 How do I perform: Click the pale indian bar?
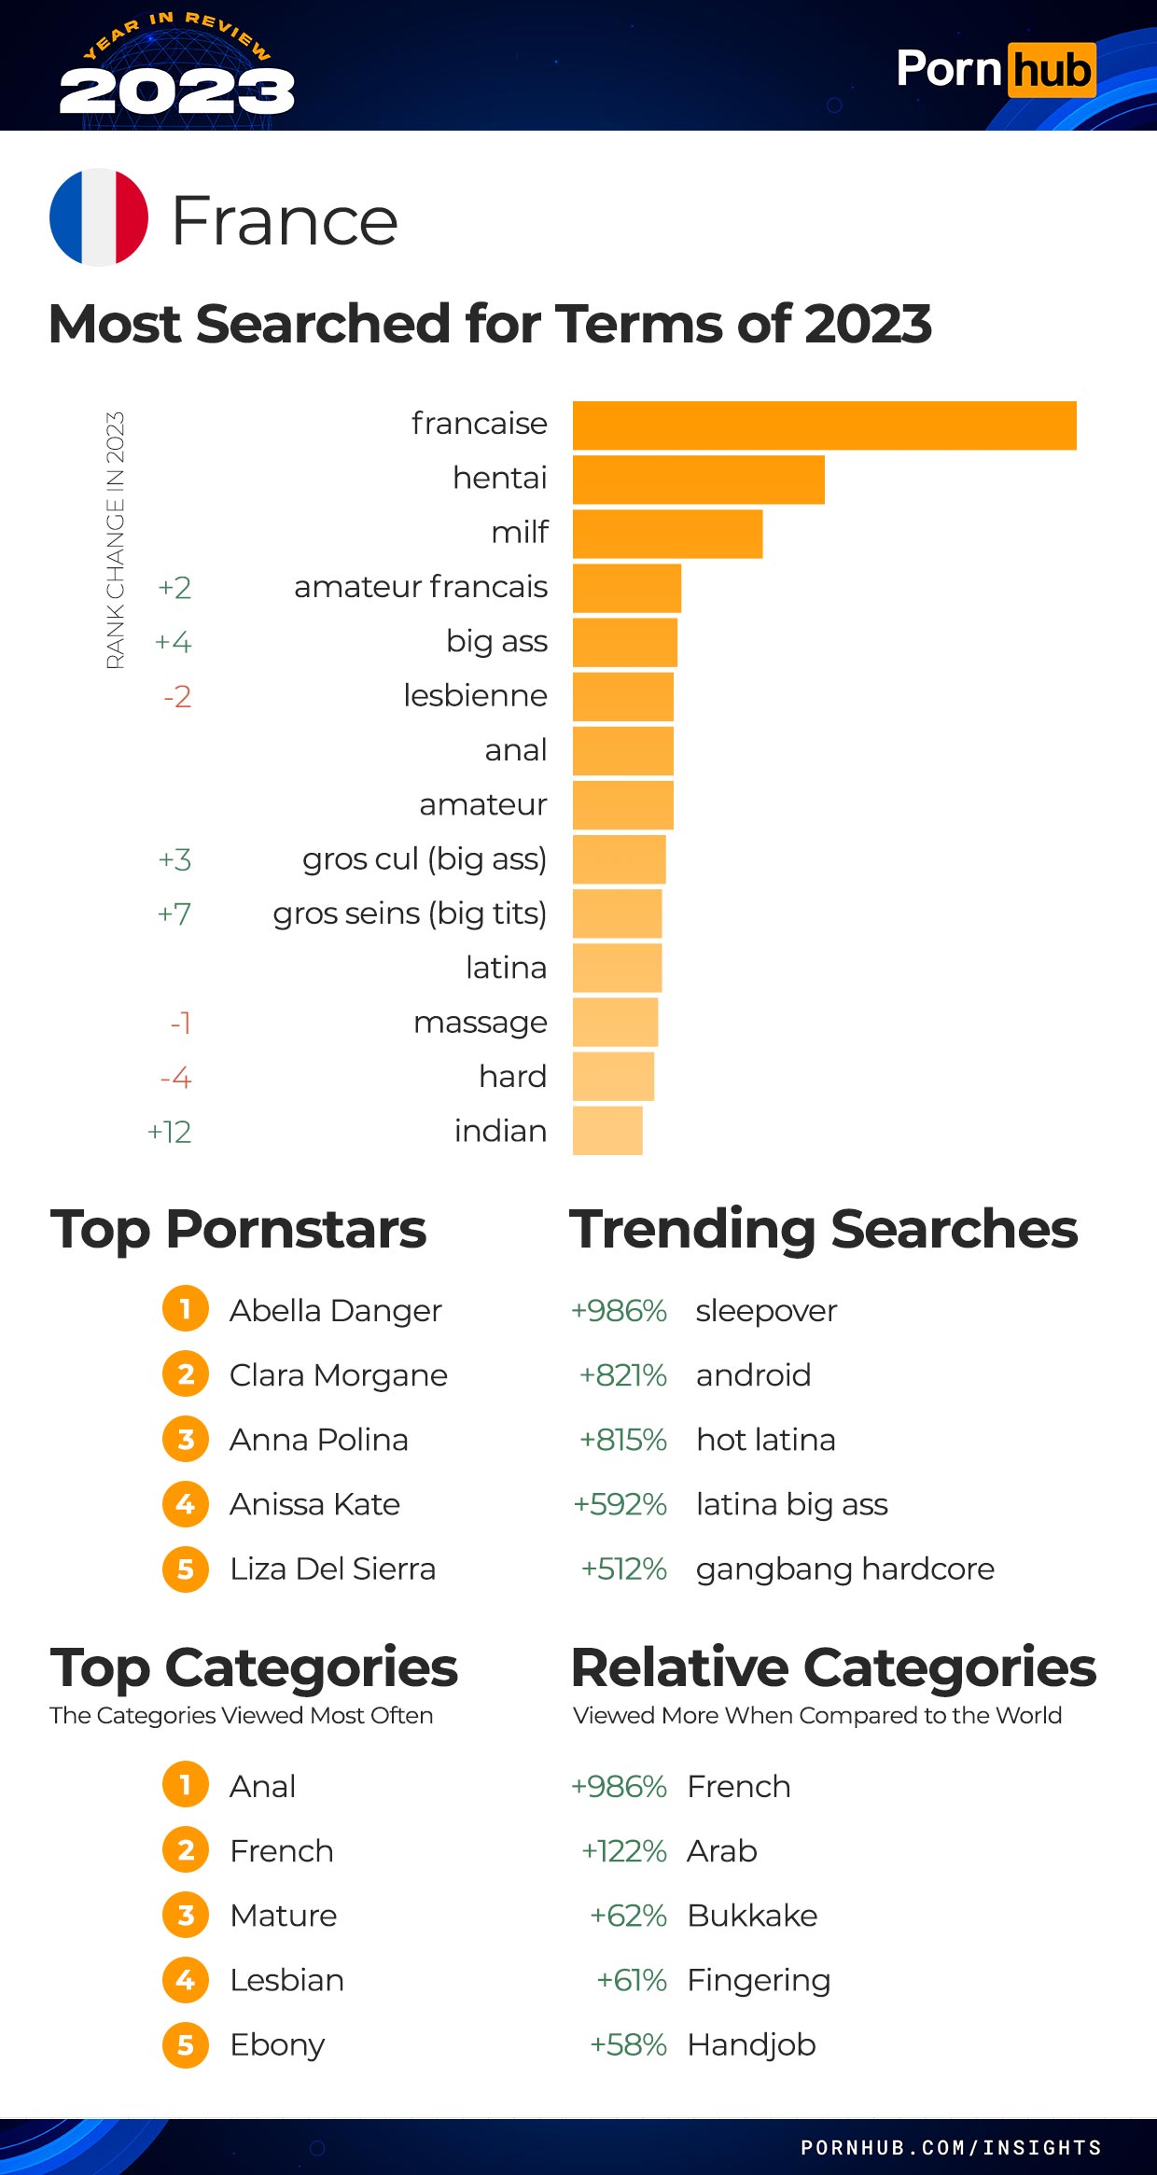tap(607, 1131)
